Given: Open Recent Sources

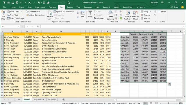Looking at the screenshot, I should [x=33, y=12].
